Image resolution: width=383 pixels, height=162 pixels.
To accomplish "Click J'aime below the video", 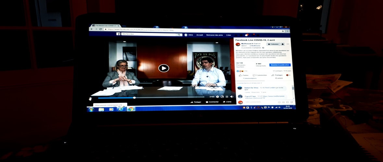I will coord(227,102).
